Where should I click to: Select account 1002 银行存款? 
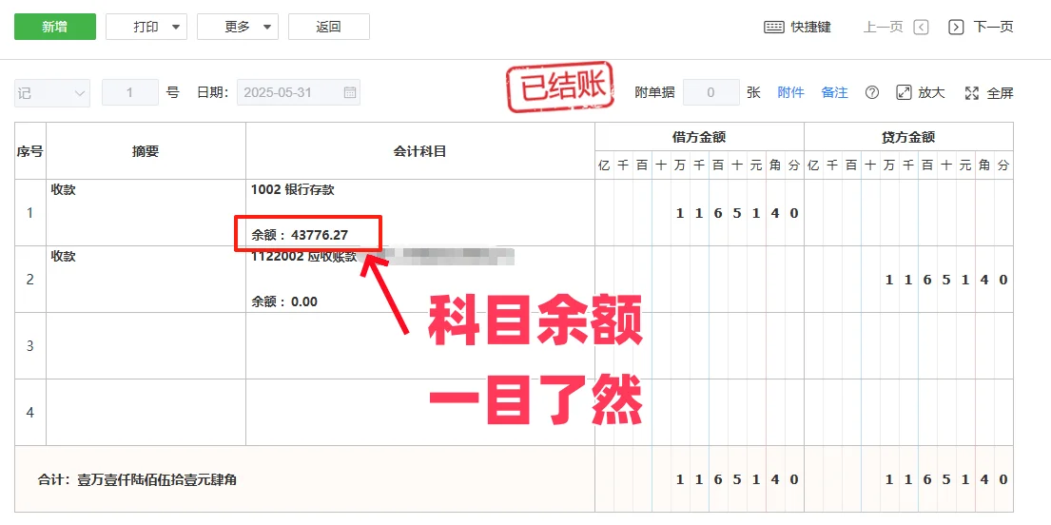coord(293,190)
